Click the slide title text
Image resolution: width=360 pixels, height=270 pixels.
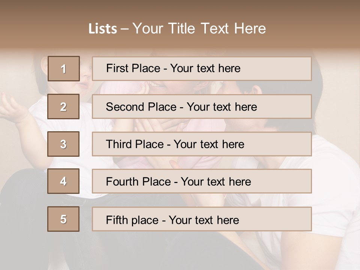(x=177, y=28)
